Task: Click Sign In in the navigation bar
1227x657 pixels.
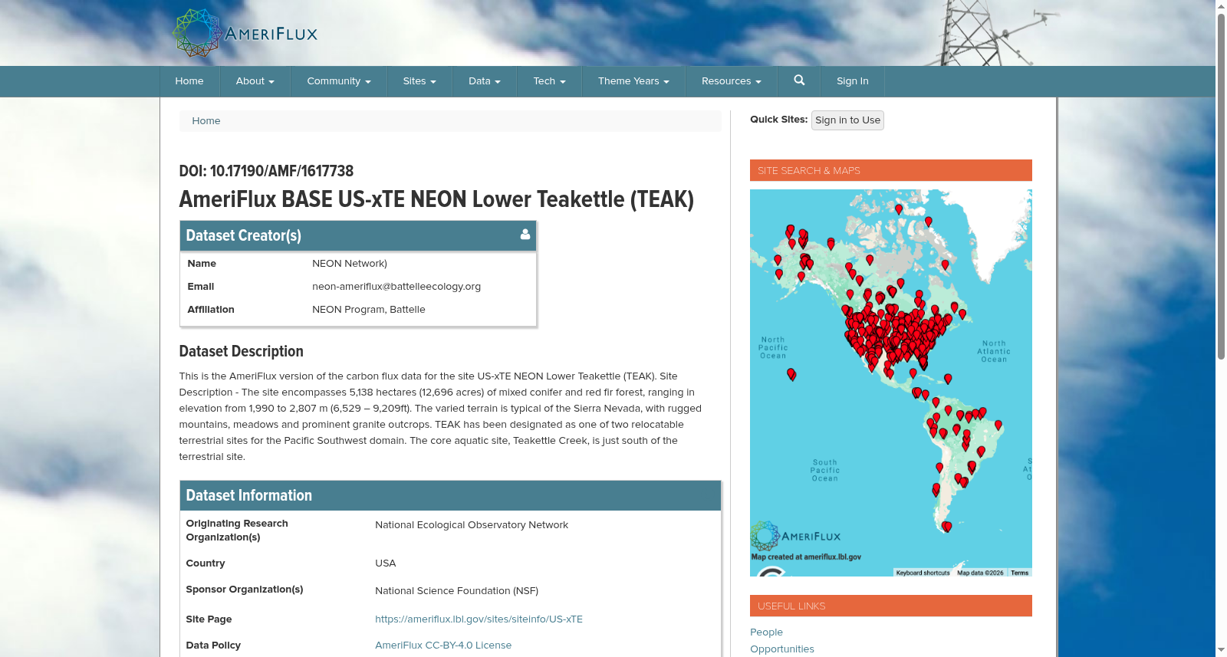Action: (x=853, y=81)
